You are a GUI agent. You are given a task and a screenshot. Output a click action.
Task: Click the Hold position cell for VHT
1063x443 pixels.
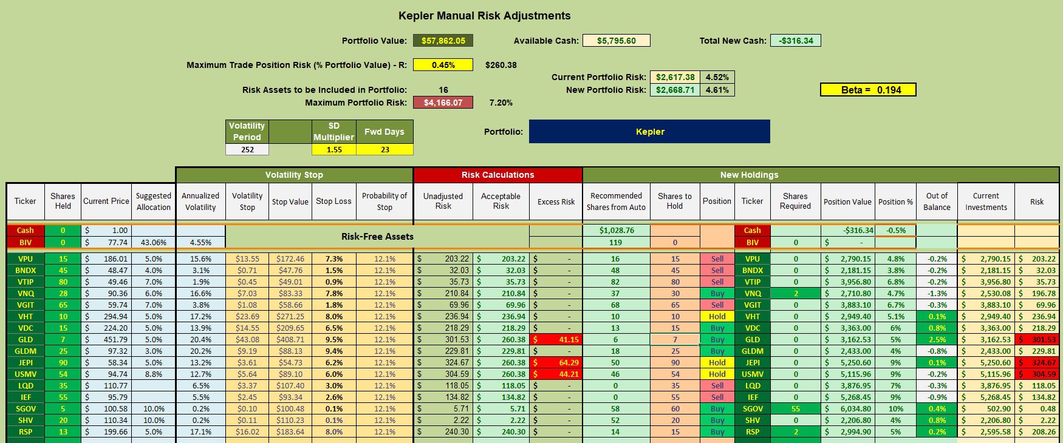(717, 316)
